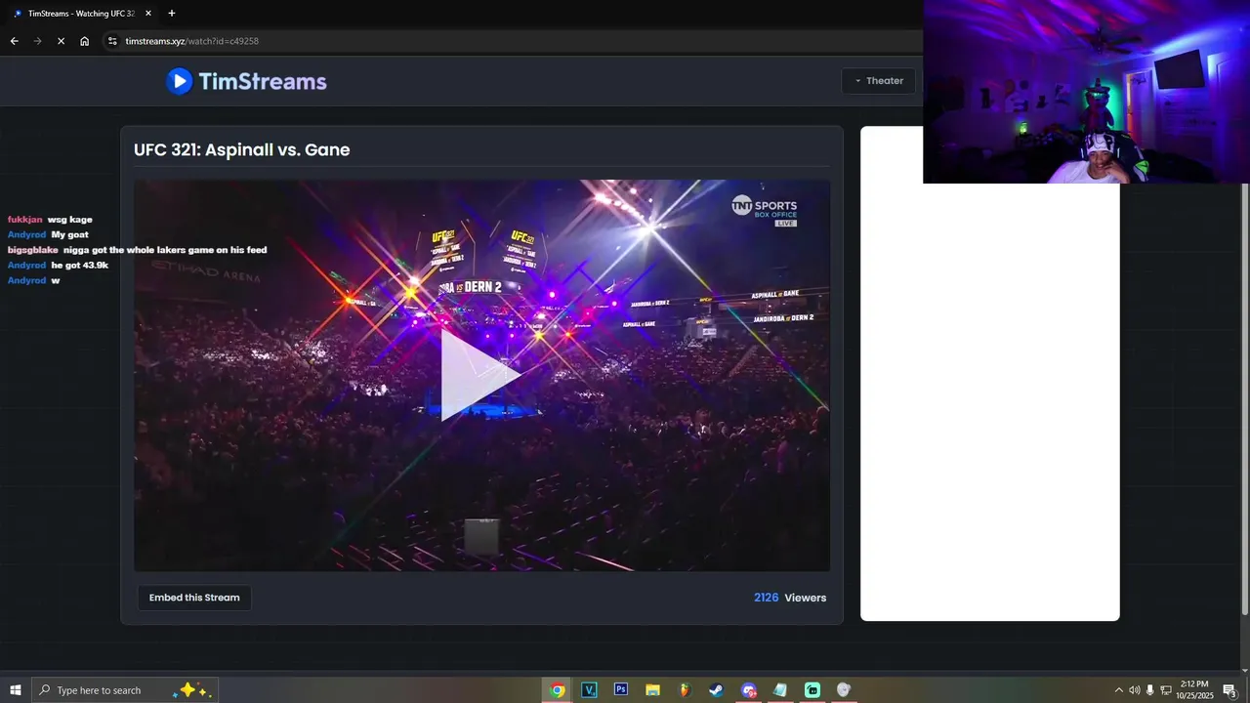Open the green square app in taskbar
The width and height of the screenshot is (1250, 703).
point(812,690)
